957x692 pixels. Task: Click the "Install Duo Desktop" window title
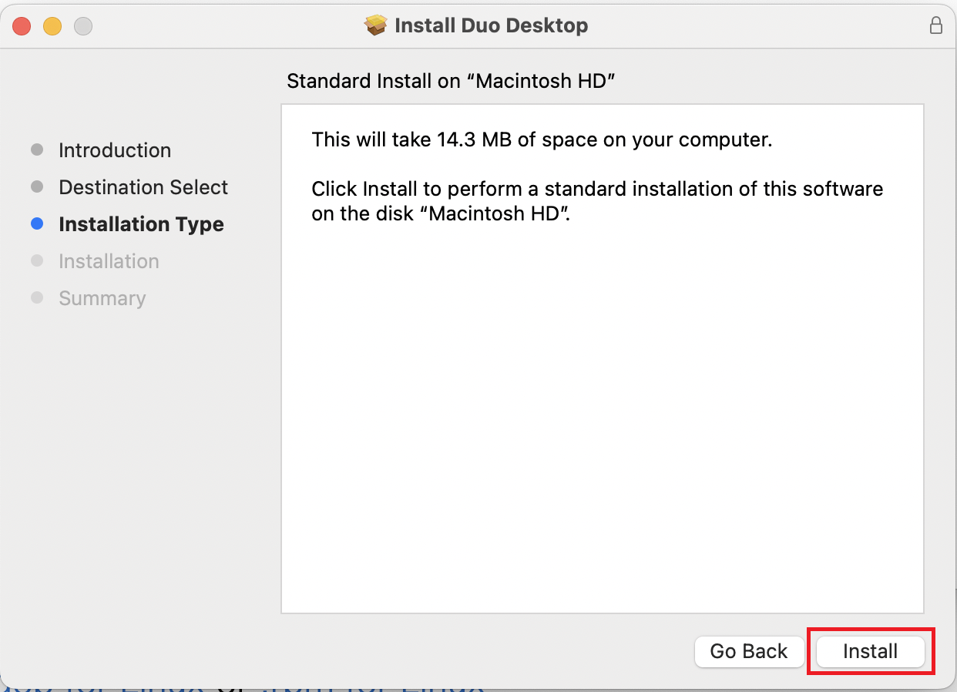tap(491, 25)
